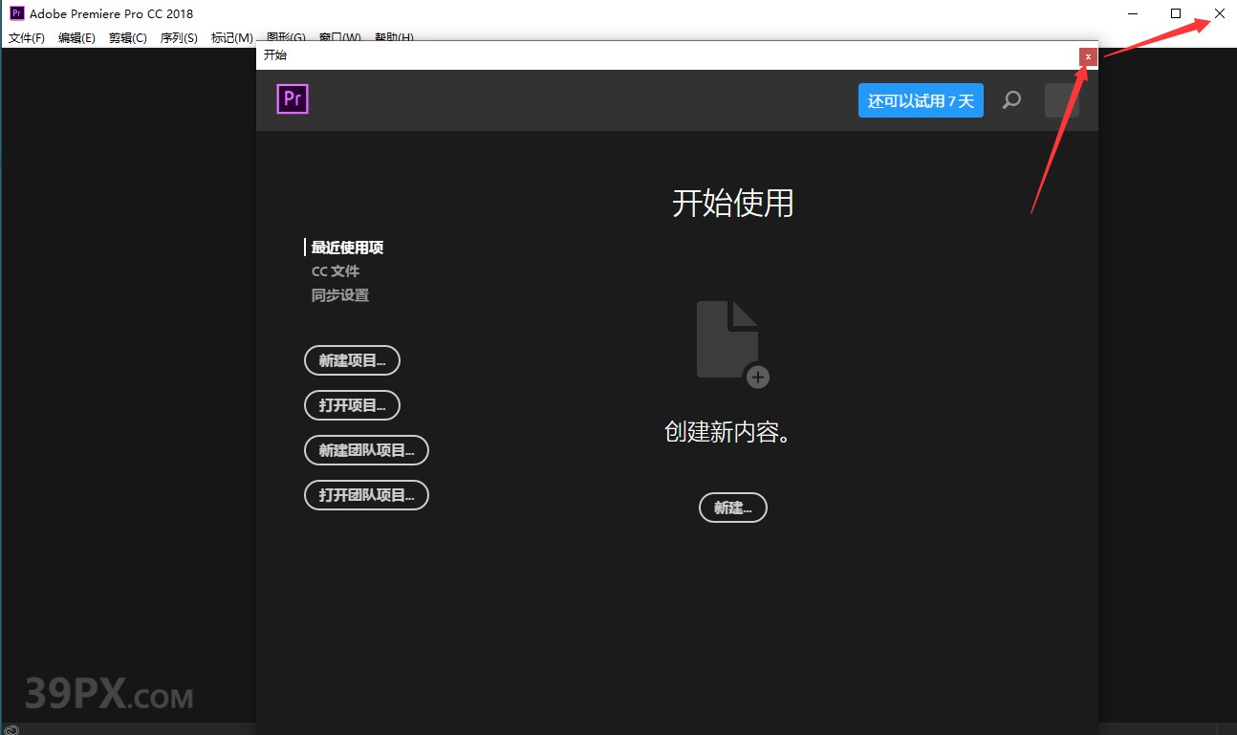This screenshot has width=1237, height=735.
Task: Click the 还可以试用7天 trial button
Action: tap(920, 99)
